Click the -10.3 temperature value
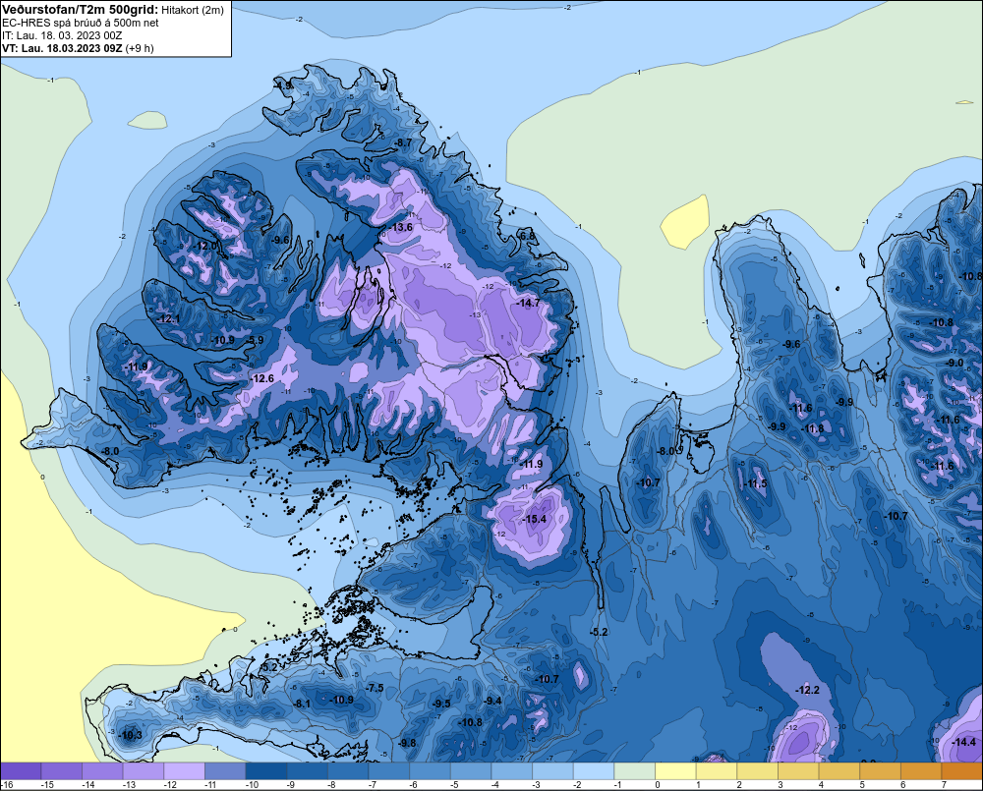The width and height of the screenshot is (983, 791). 130,735
